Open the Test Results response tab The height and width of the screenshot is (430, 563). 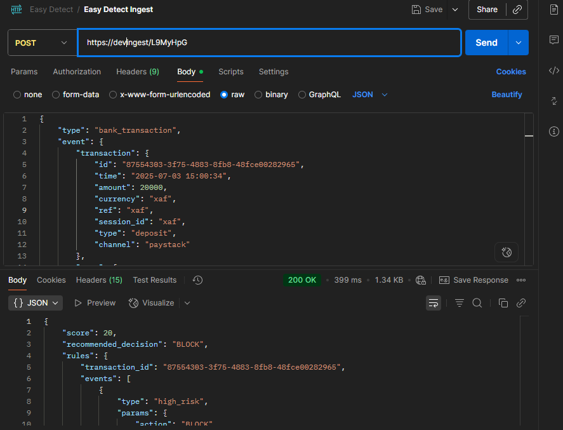(x=154, y=280)
